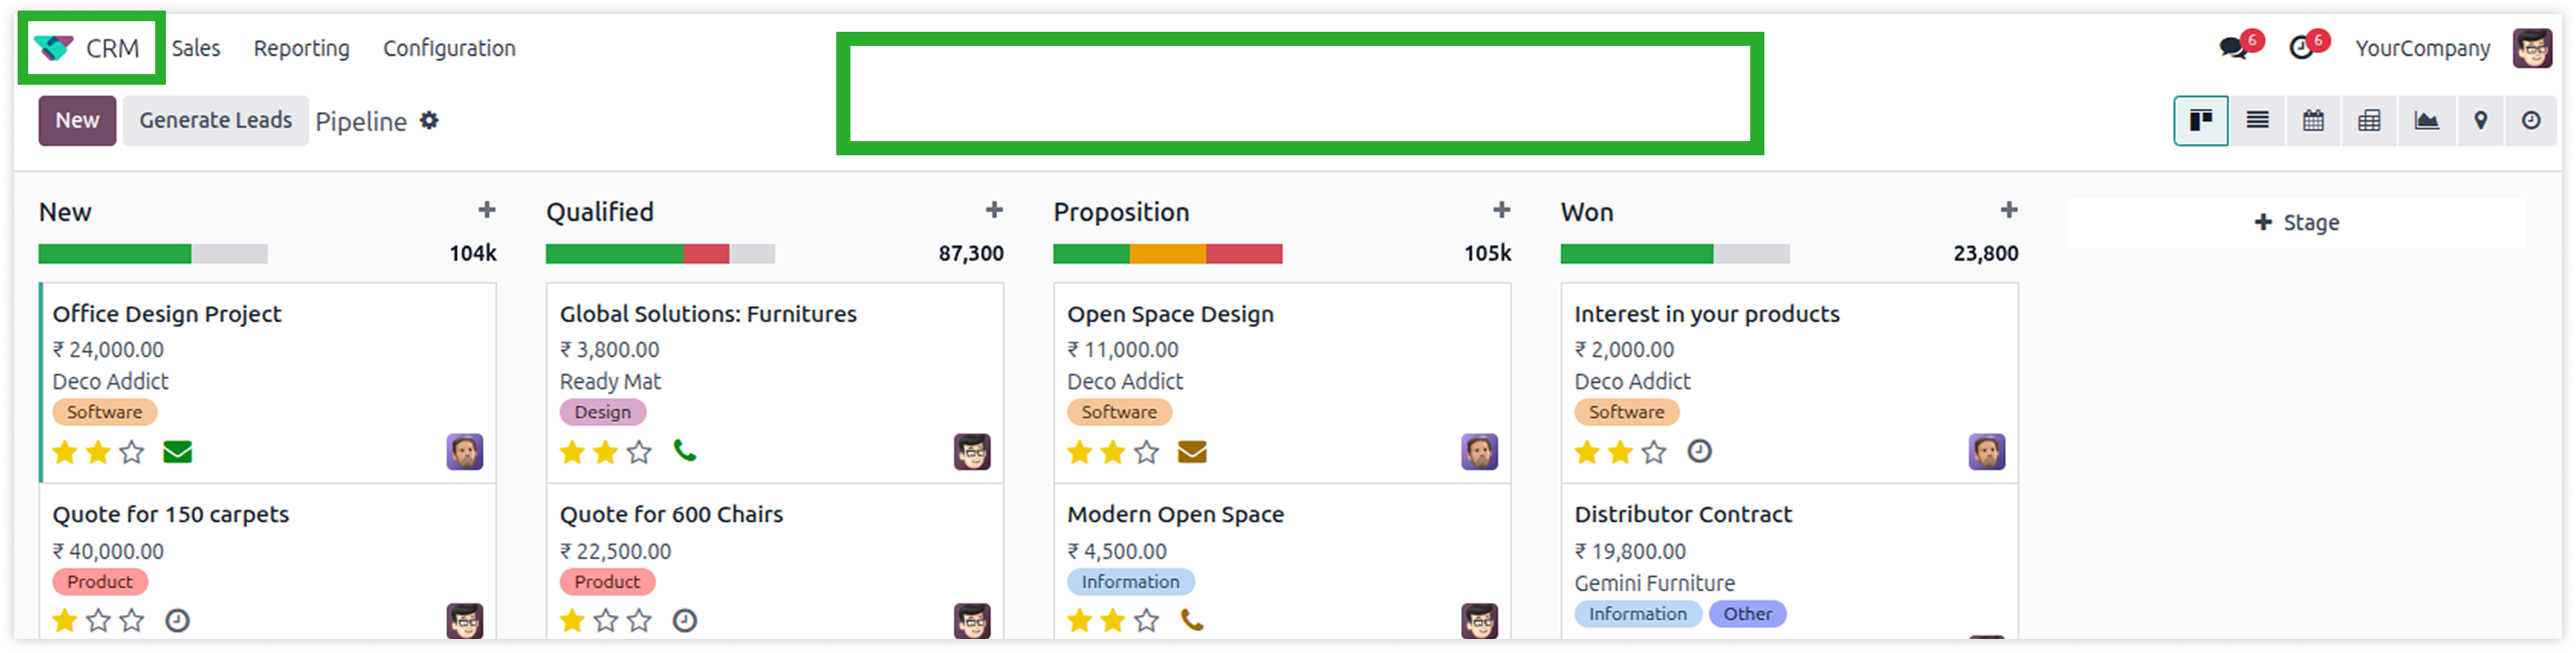Set three-star priority on Office Design Project
The height and width of the screenshot is (653, 2576).
(x=132, y=453)
